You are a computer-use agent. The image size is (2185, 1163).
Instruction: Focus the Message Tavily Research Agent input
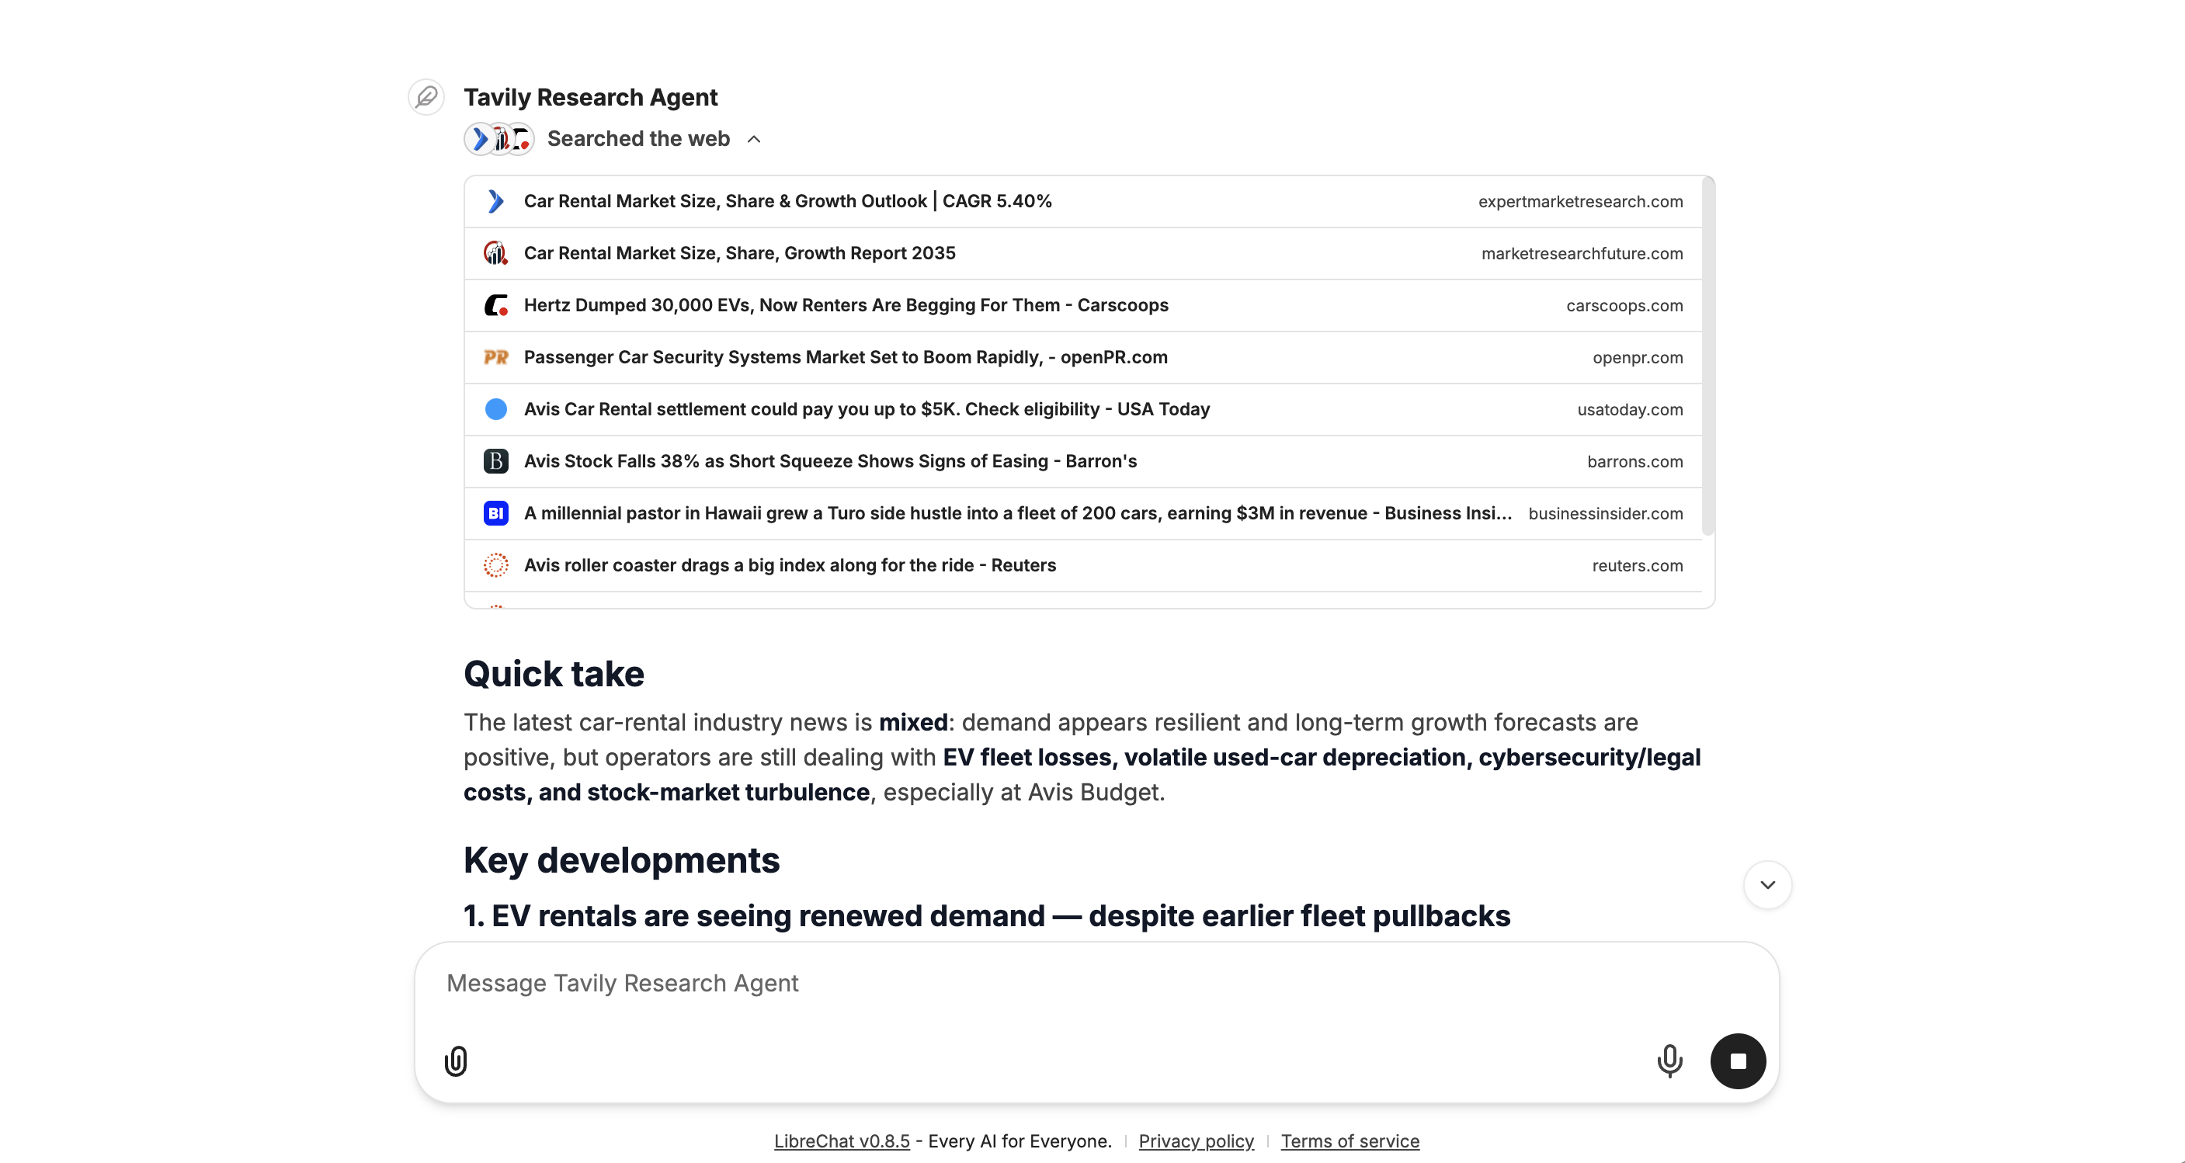(x=1096, y=984)
